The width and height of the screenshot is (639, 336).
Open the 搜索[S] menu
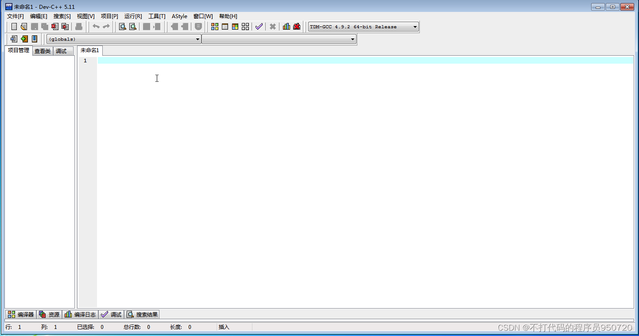(62, 16)
